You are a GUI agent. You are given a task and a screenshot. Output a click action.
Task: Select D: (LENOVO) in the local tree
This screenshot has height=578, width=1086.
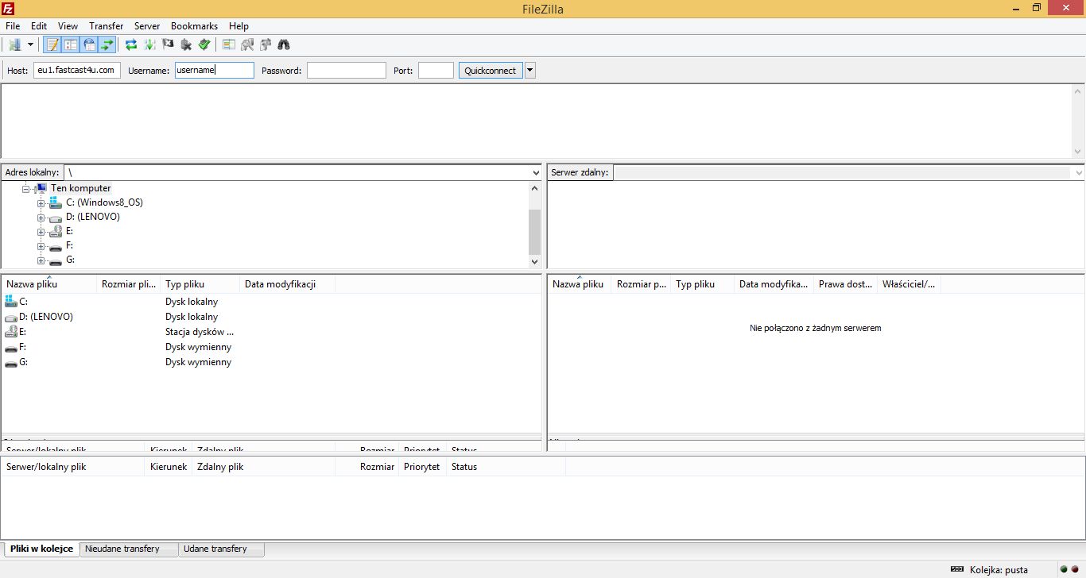93,217
